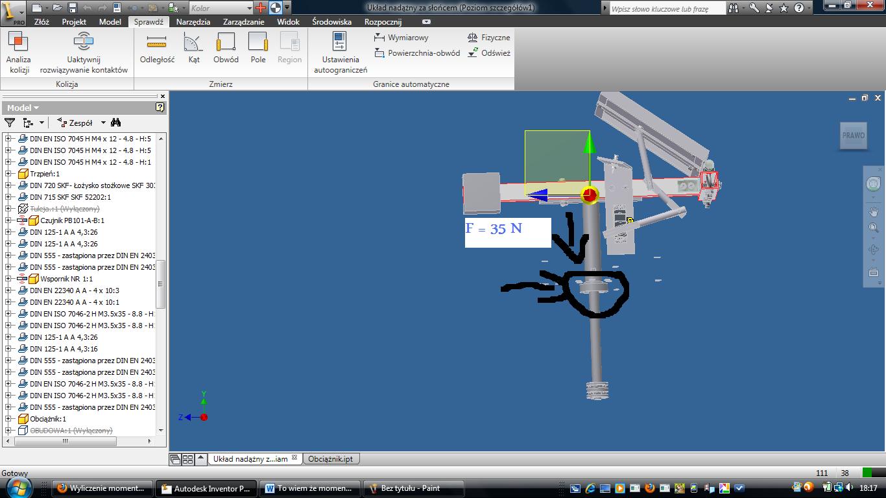
Task: Switch to the Projekt ribbon tab
Action: click(x=74, y=21)
